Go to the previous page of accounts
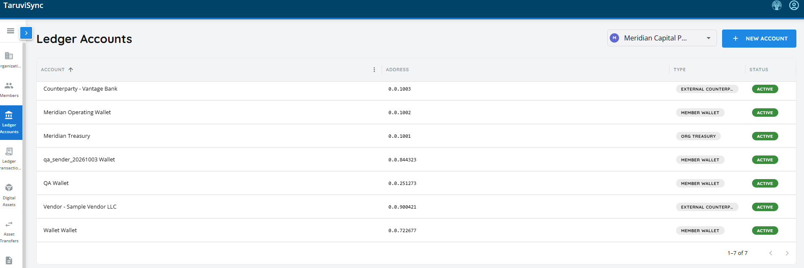 coord(771,253)
